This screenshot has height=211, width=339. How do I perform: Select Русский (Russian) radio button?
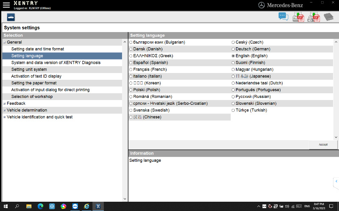point(233,97)
